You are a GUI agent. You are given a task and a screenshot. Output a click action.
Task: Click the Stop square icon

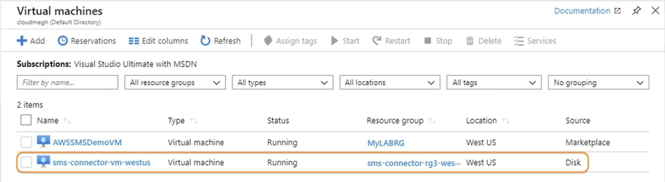point(428,41)
